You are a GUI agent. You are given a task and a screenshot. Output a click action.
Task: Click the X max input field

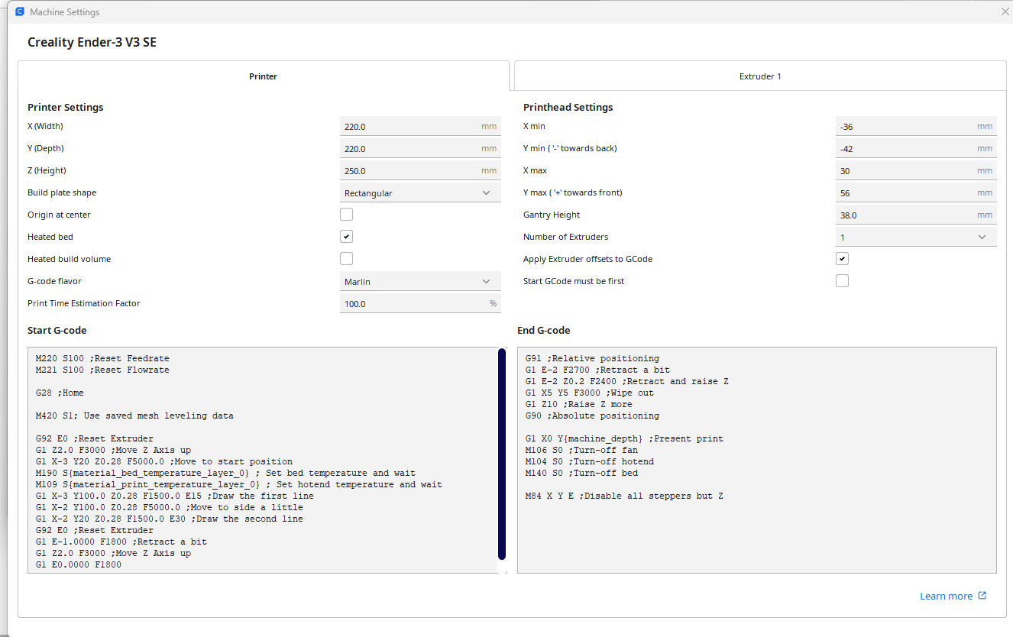point(916,171)
